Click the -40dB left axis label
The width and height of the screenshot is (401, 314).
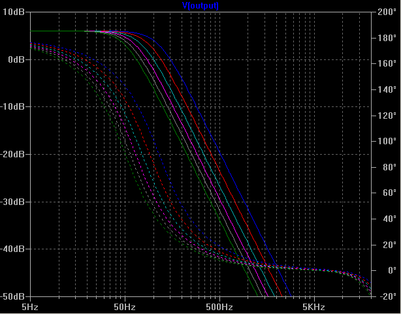[12, 249]
